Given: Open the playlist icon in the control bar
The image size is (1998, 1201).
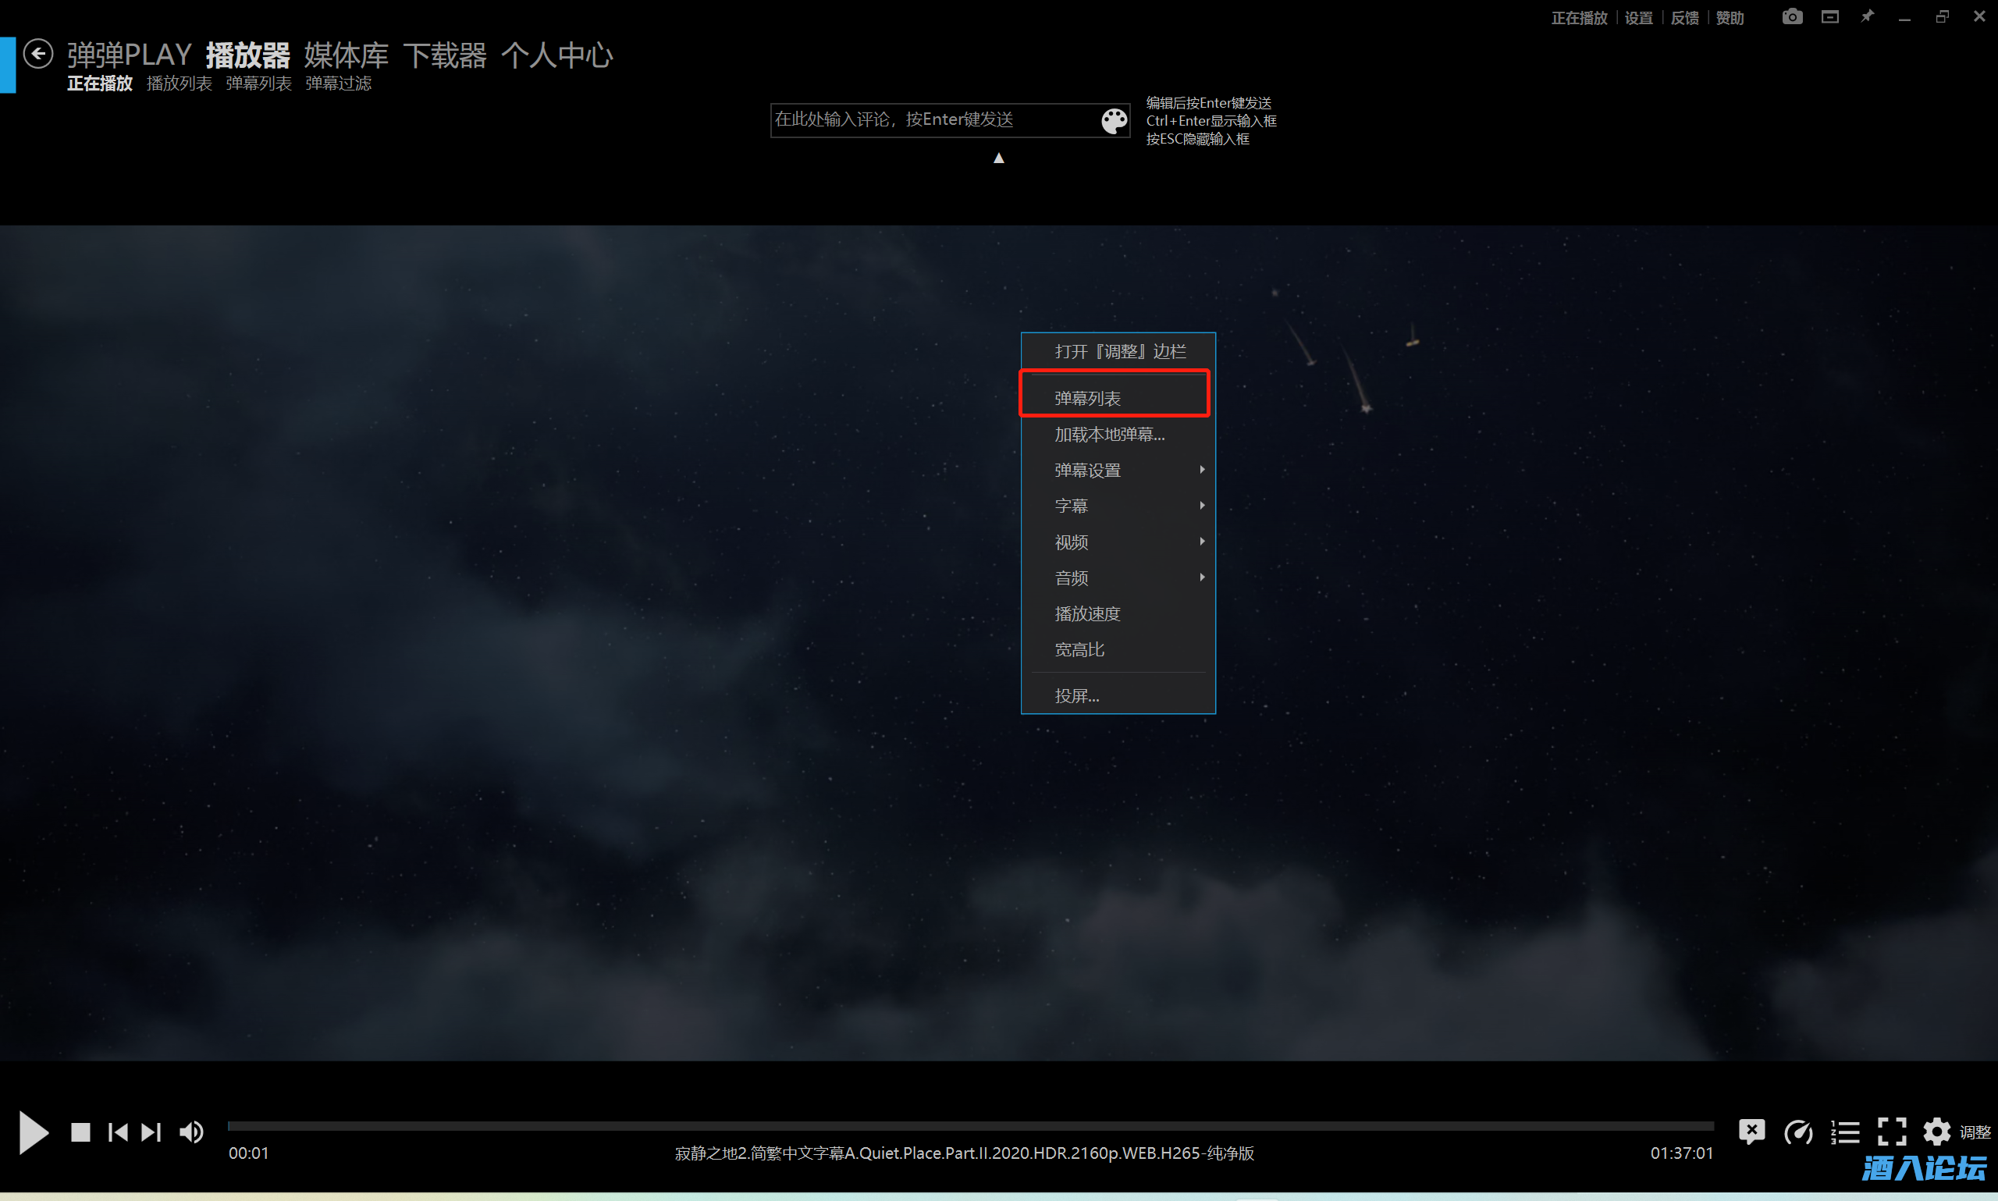Looking at the screenshot, I should (1845, 1132).
